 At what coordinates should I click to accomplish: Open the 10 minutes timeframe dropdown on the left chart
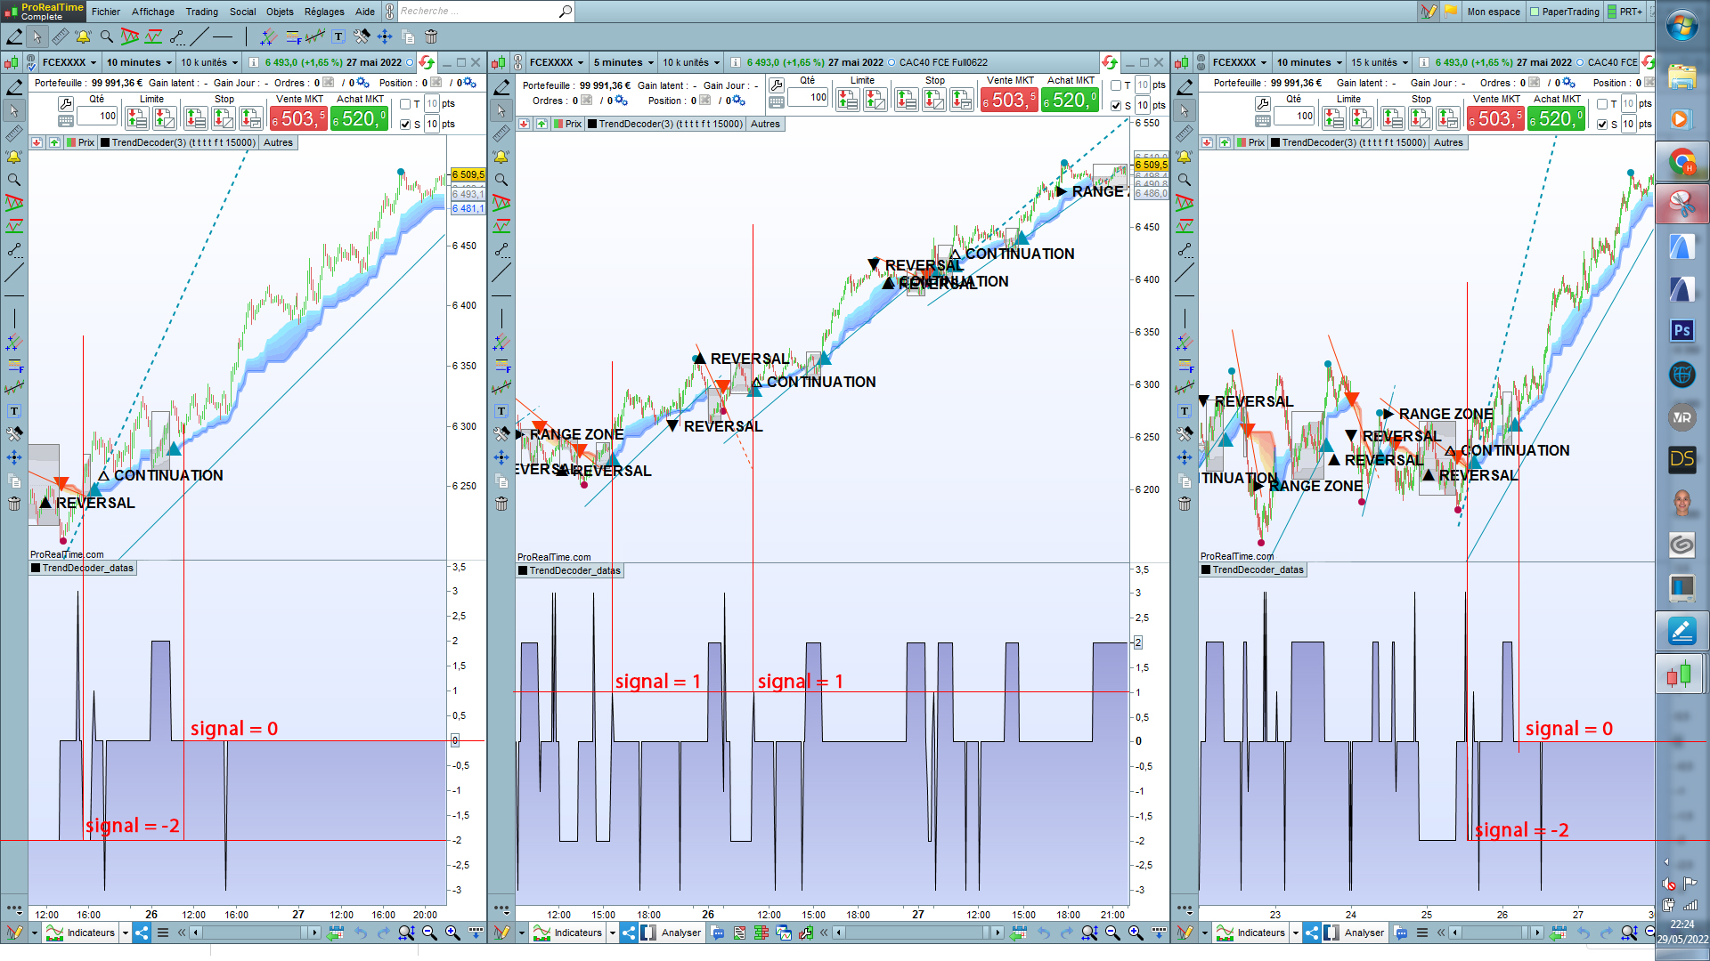pyautogui.click(x=139, y=62)
